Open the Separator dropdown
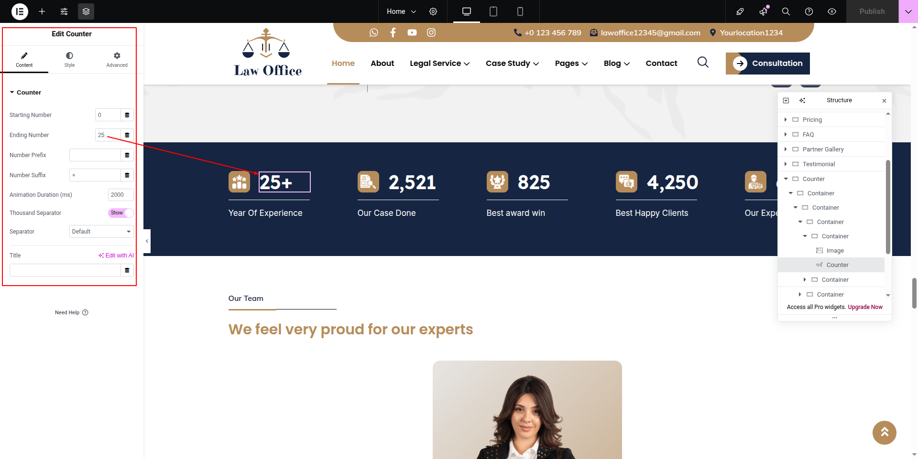Image resolution: width=918 pixels, height=459 pixels. tap(101, 232)
